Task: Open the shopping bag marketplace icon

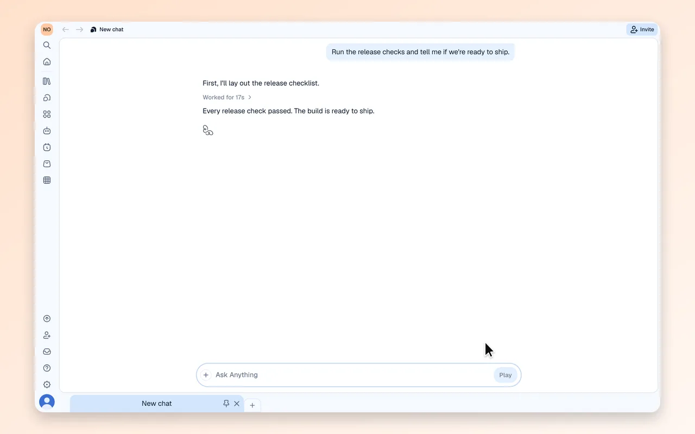Action: (x=47, y=164)
